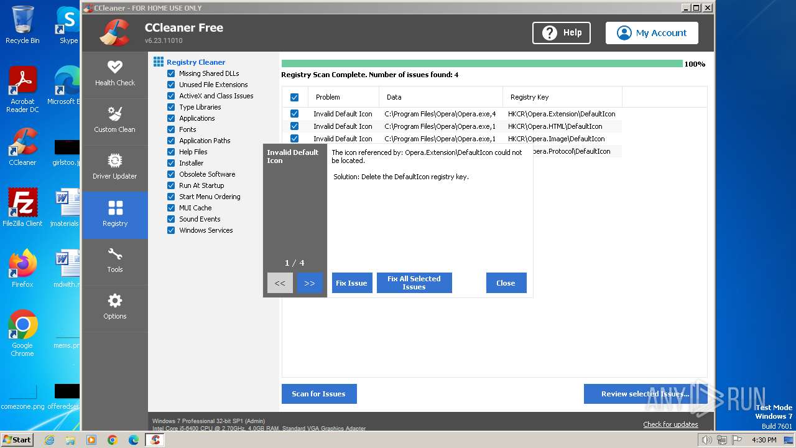The width and height of the screenshot is (796, 448).
Task: Open the Health Check section
Action: (x=115, y=73)
